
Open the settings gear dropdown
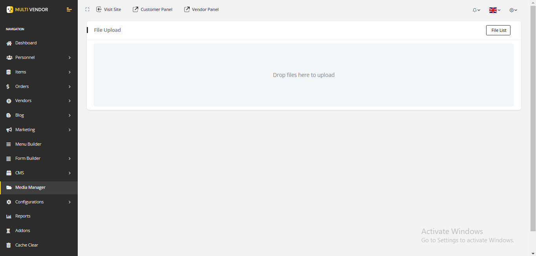click(513, 10)
